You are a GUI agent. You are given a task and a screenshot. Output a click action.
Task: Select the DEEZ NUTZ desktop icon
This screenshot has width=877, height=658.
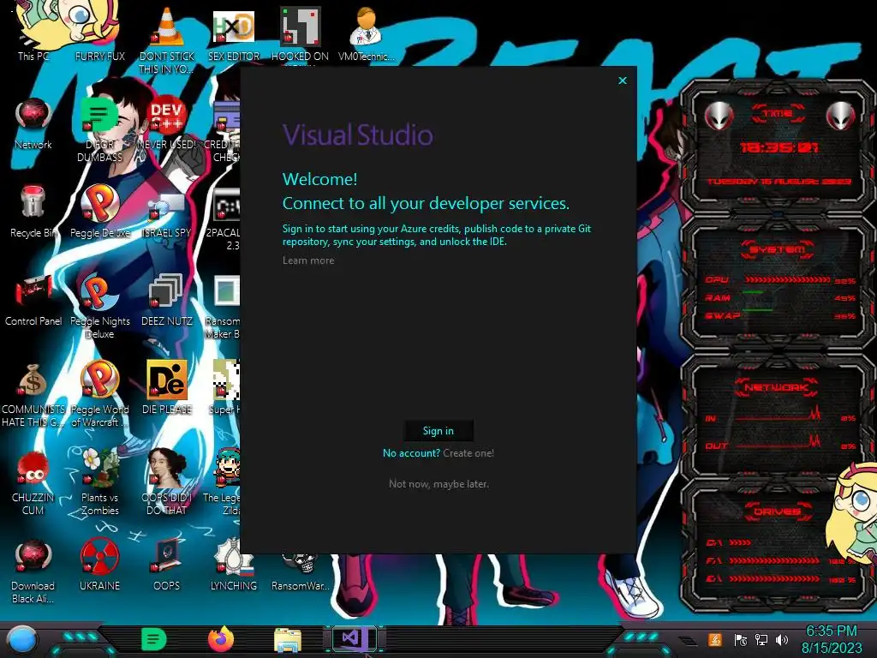[x=167, y=299]
